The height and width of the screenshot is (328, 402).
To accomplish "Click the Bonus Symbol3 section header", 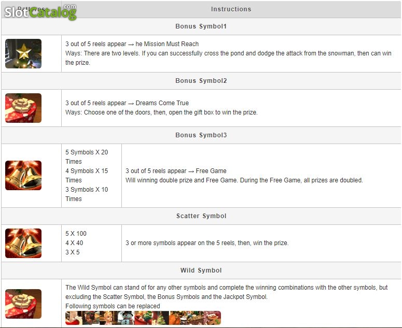I will click(201, 135).
